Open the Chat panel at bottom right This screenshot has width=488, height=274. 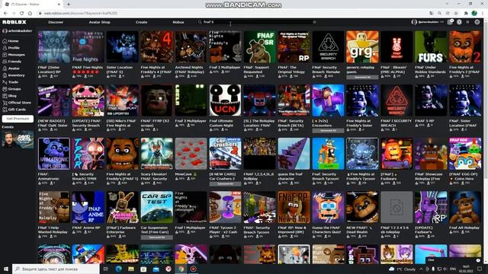coord(454,260)
